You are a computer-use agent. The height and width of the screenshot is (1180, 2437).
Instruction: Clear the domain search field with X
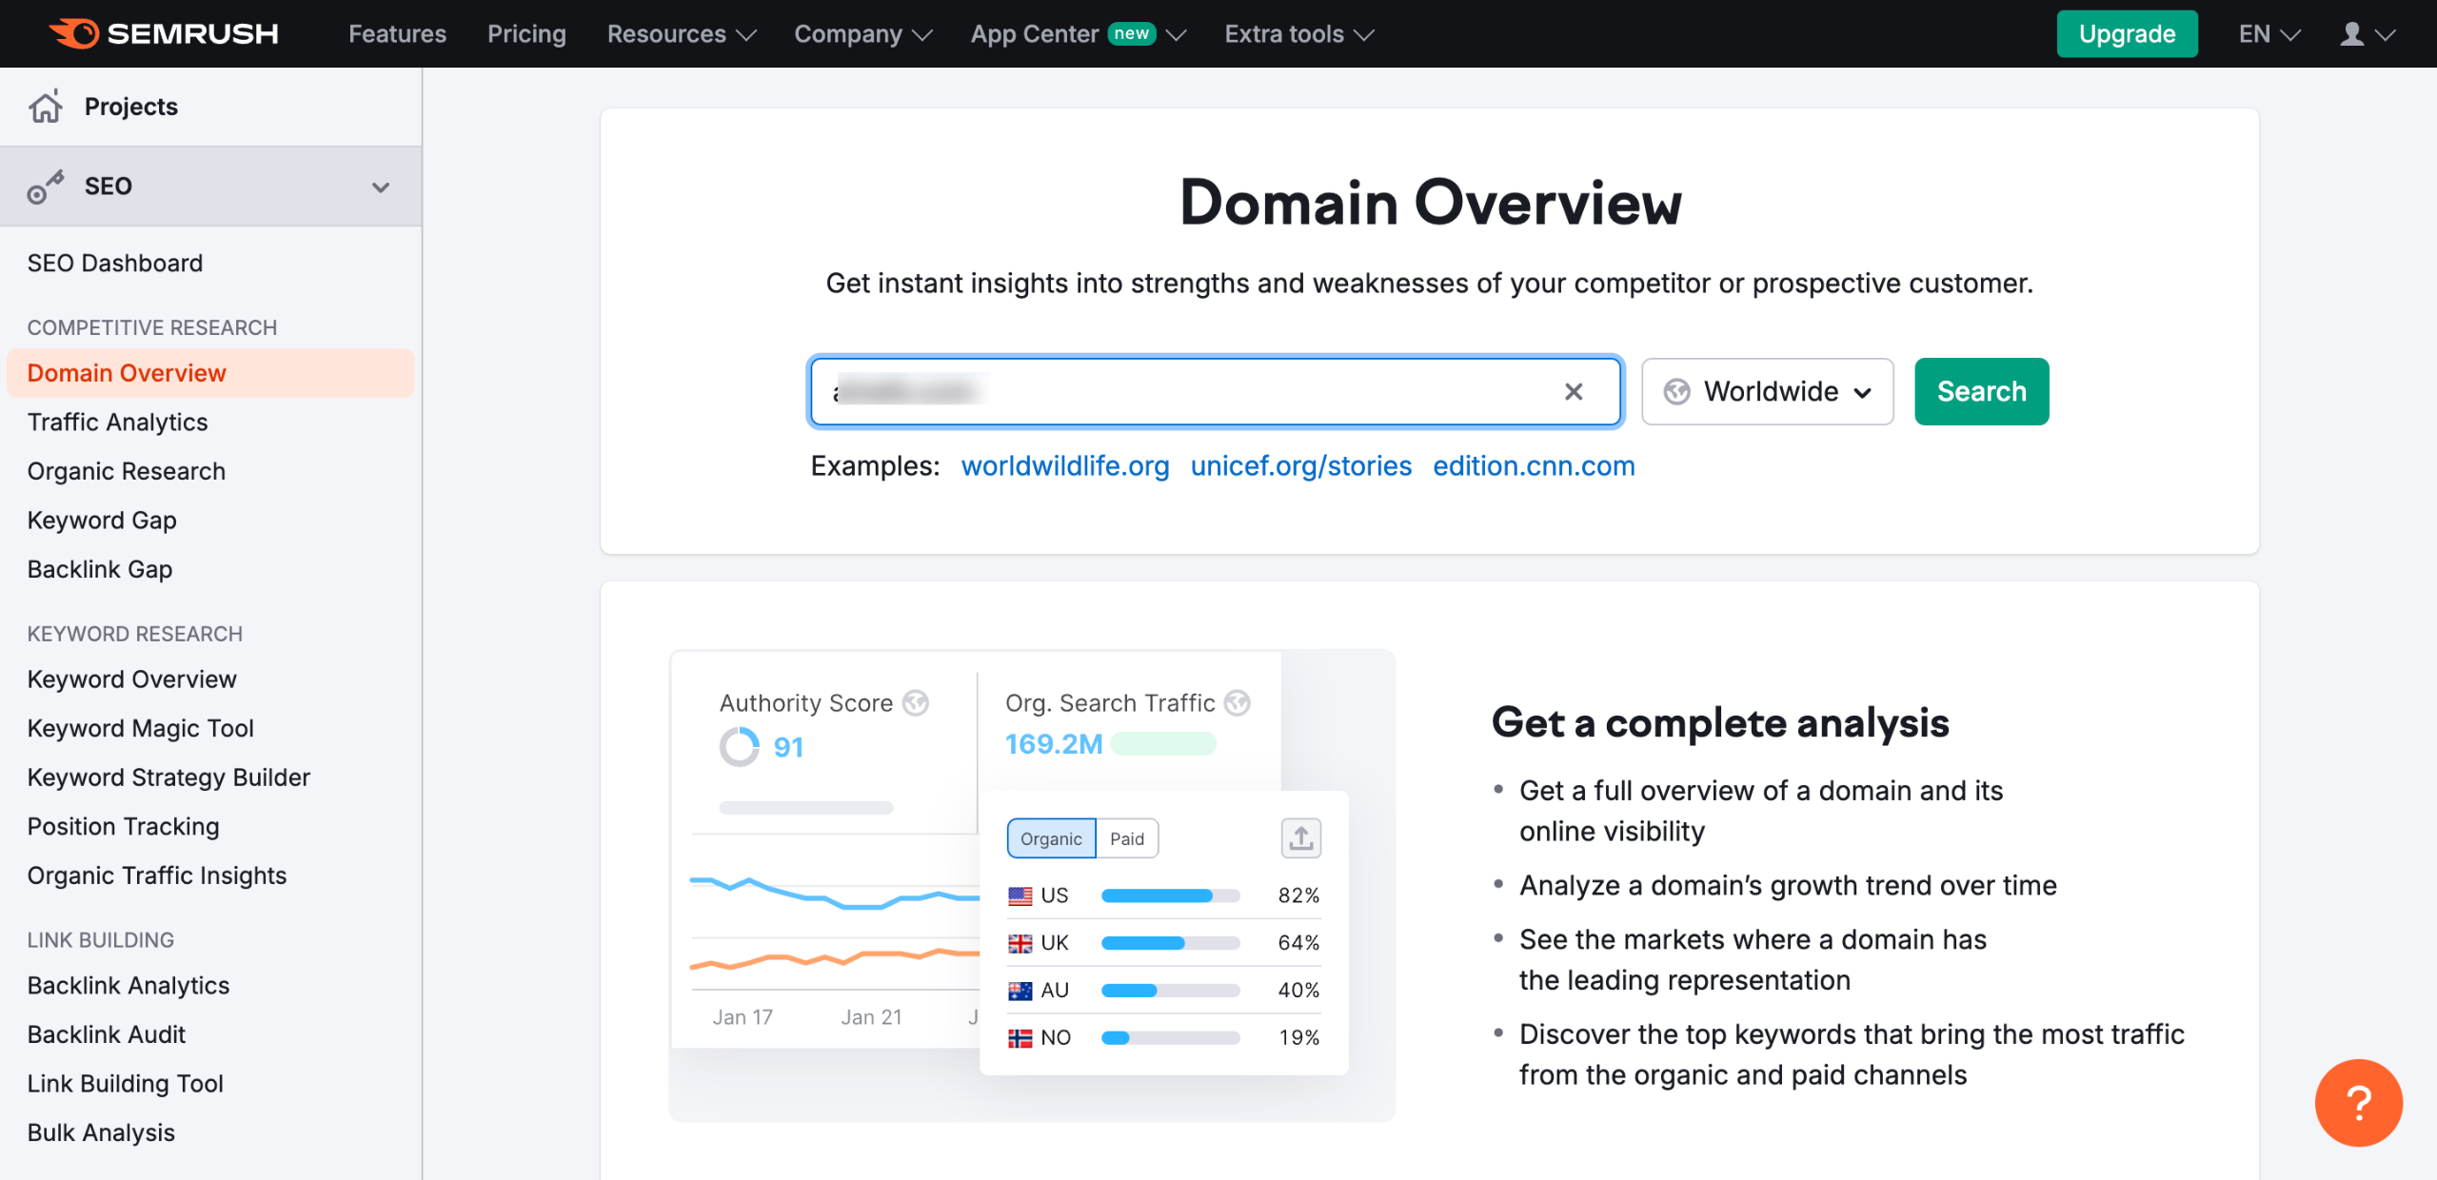click(x=1573, y=391)
